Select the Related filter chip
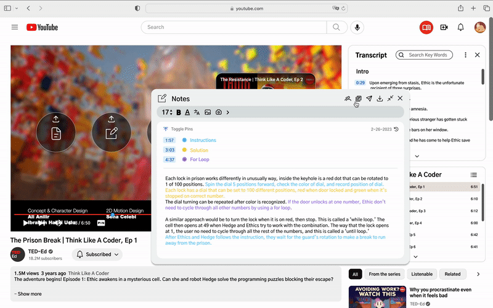Image resolution: width=493 pixels, height=308 pixels. click(452, 274)
